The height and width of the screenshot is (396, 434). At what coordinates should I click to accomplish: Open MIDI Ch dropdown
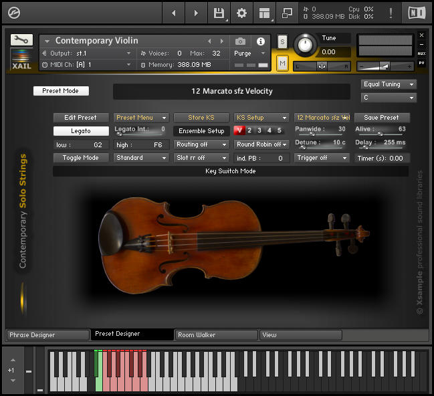[x=87, y=64]
